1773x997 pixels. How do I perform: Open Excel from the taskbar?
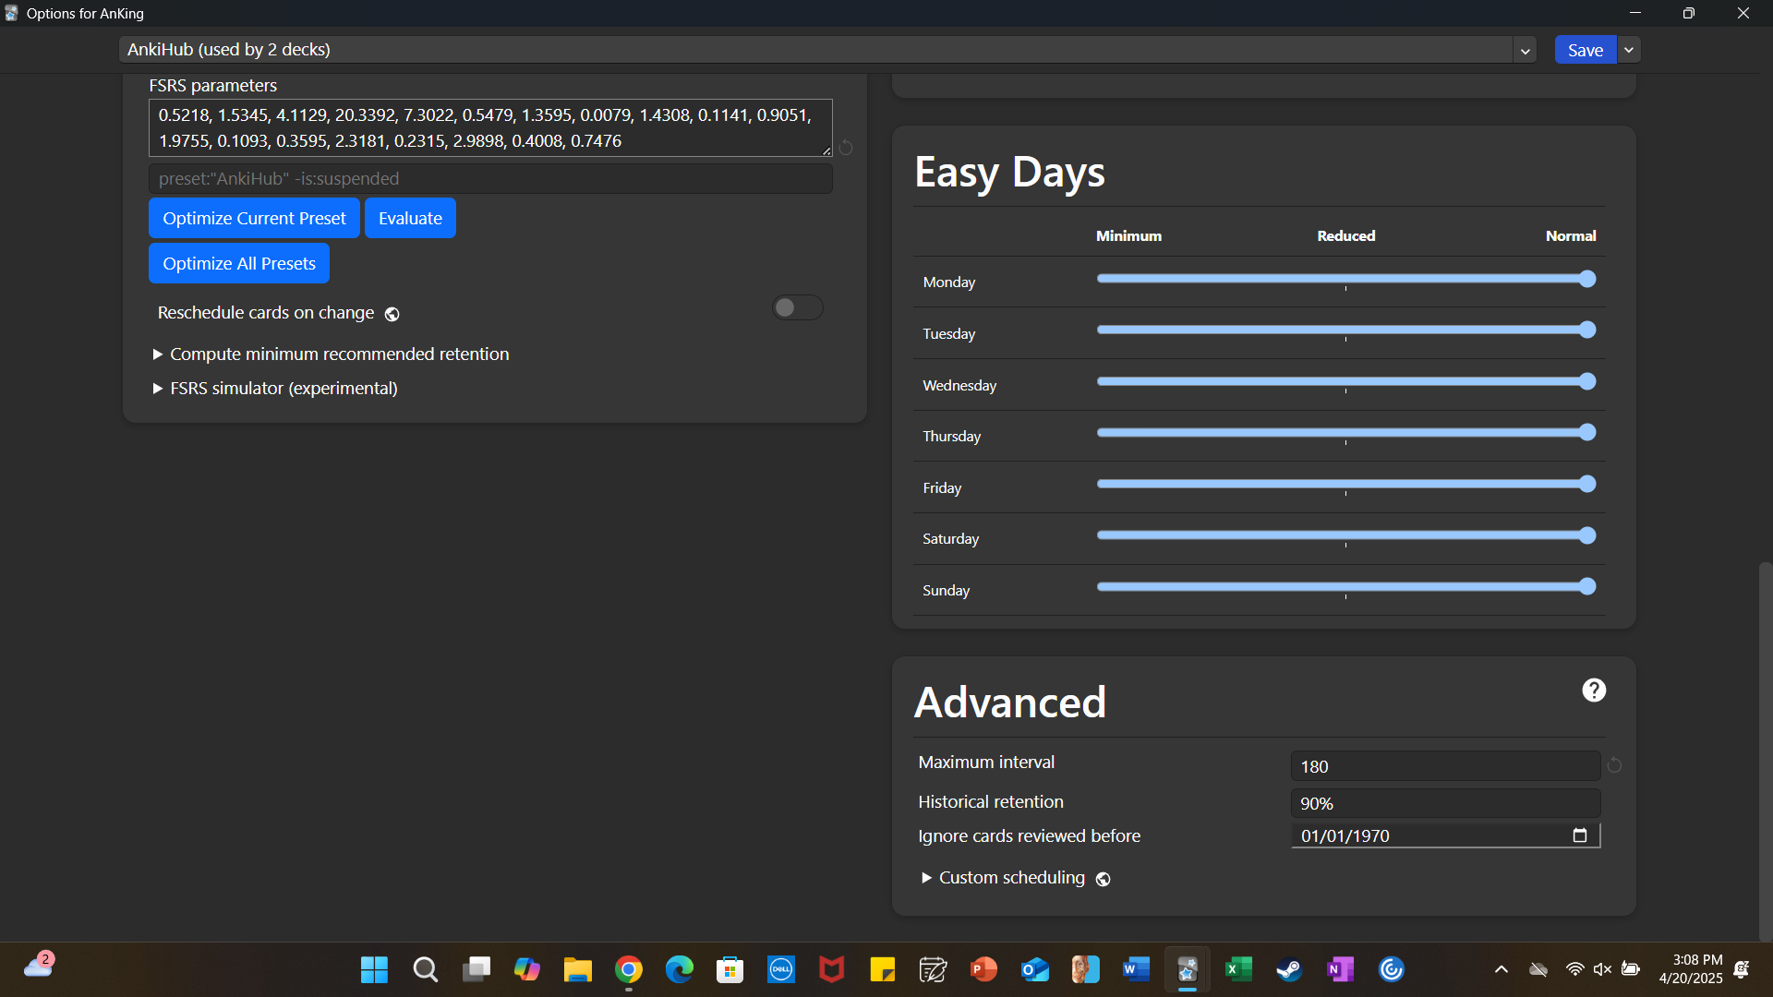pos(1238,969)
